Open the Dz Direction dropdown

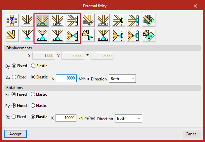122,79
